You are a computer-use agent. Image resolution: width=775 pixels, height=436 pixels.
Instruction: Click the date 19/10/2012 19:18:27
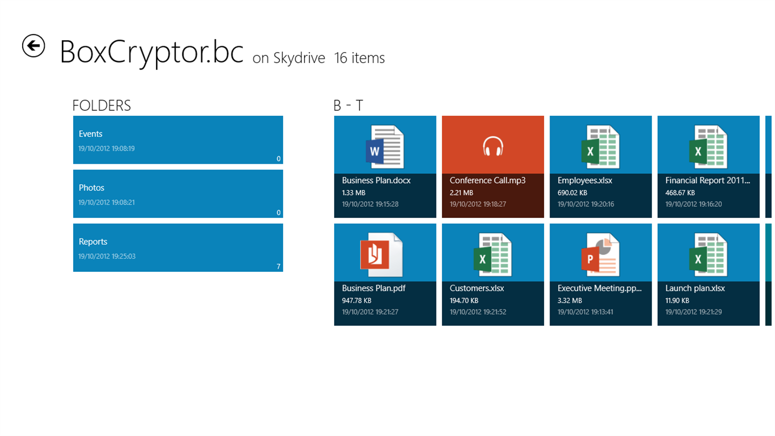click(478, 204)
